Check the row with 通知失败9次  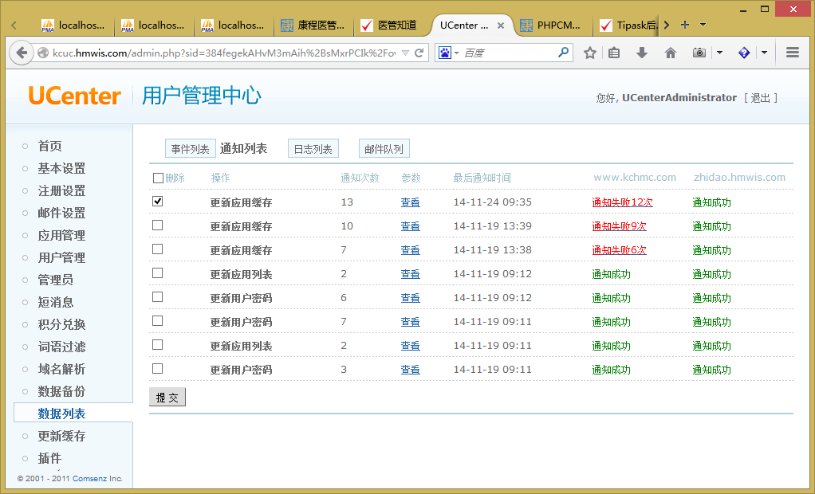[158, 225]
